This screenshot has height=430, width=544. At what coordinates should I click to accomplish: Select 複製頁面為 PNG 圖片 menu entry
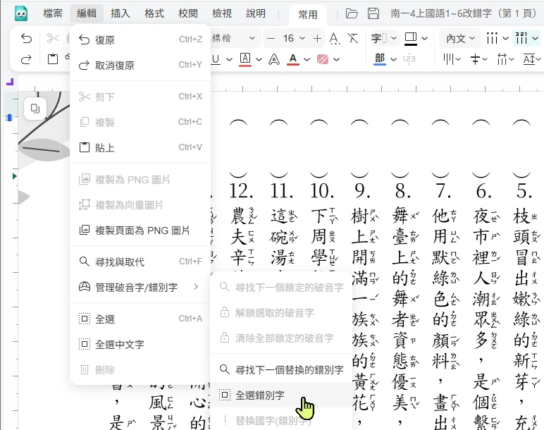point(140,230)
